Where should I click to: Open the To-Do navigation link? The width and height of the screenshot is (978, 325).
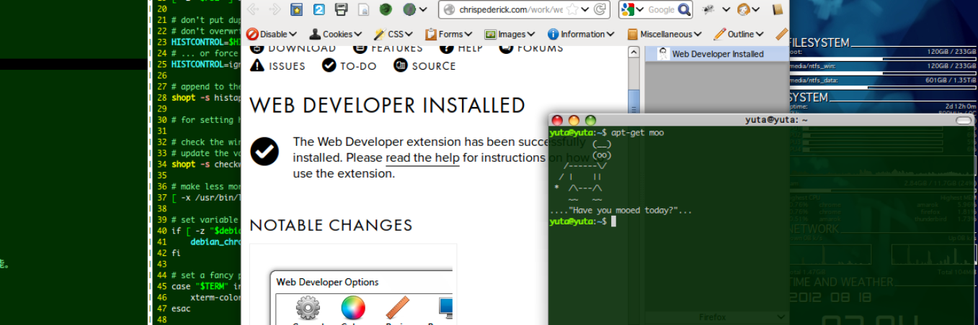click(x=350, y=65)
